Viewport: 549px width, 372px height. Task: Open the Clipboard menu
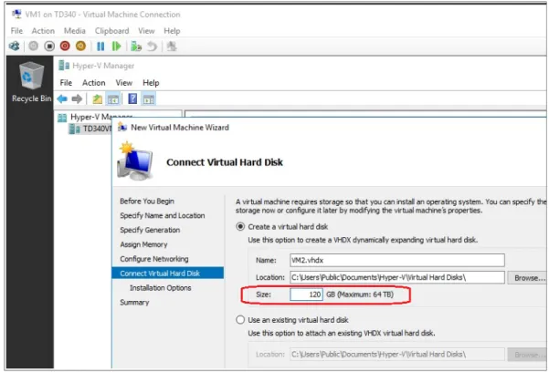(x=112, y=31)
